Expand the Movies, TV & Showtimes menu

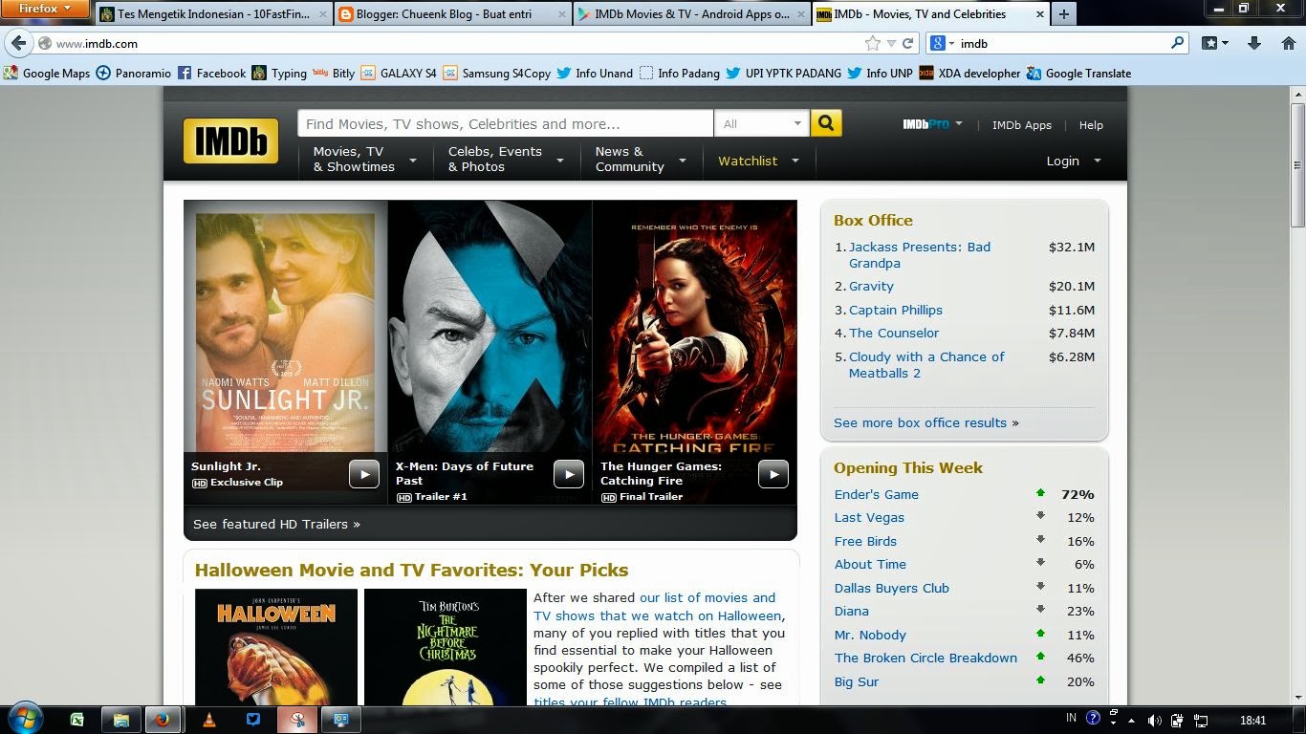[x=364, y=160]
